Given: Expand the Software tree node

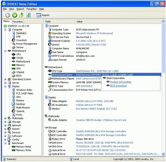Looking at the screenshot, I should coord(5,136).
